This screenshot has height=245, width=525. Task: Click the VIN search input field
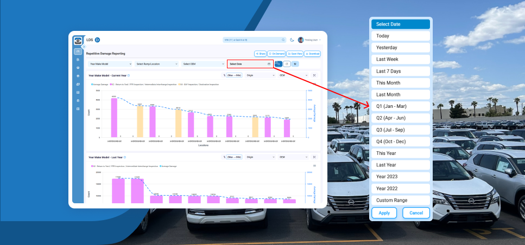pos(254,40)
